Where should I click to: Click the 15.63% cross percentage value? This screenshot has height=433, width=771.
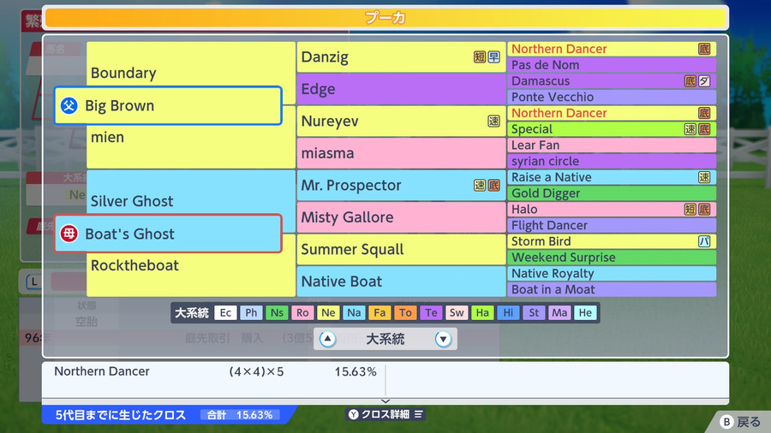[356, 371]
